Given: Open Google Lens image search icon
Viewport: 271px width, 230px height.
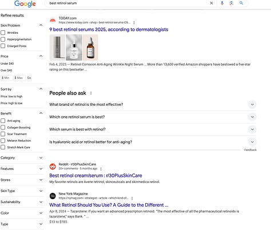Looking at the screenshot, I should [232, 3].
